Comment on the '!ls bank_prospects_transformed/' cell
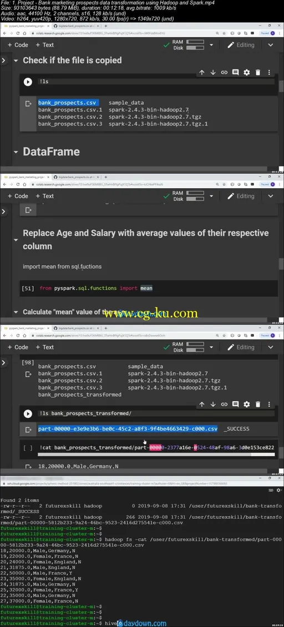This screenshot has height=627, width=284. pyautogui.click(x=236, y=404)
